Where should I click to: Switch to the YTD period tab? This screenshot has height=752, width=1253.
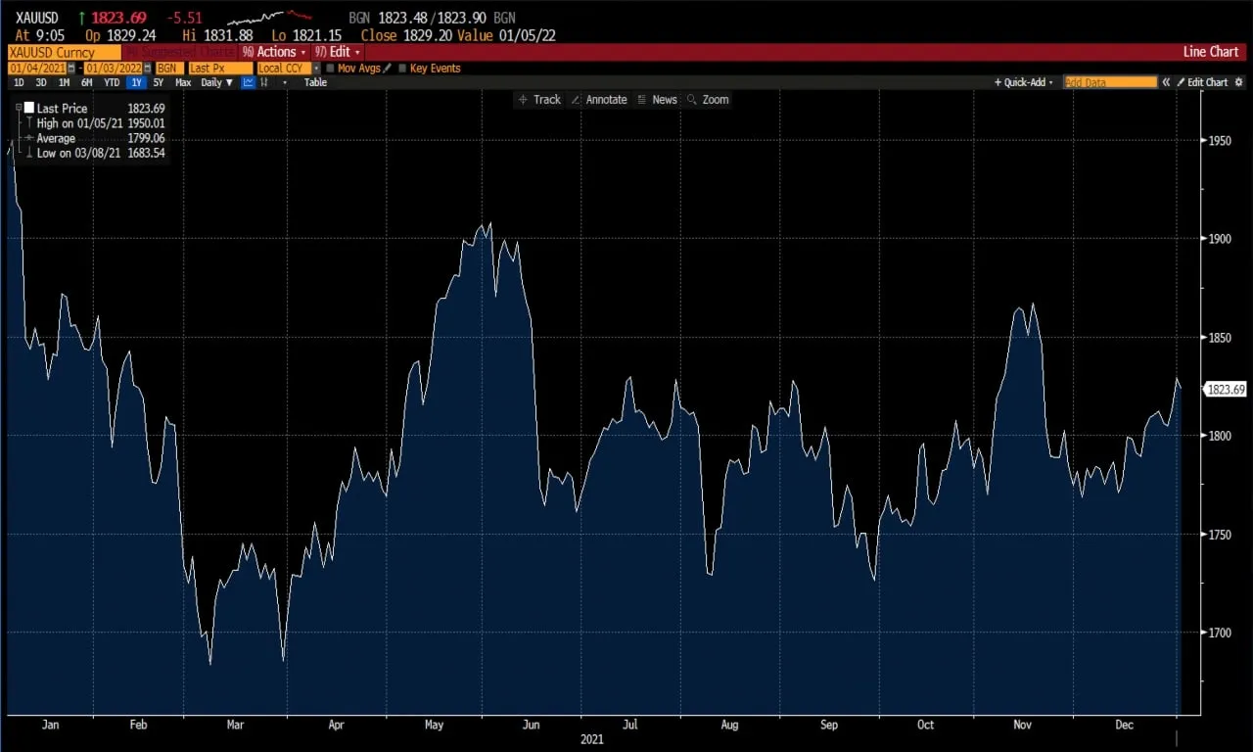112,82
